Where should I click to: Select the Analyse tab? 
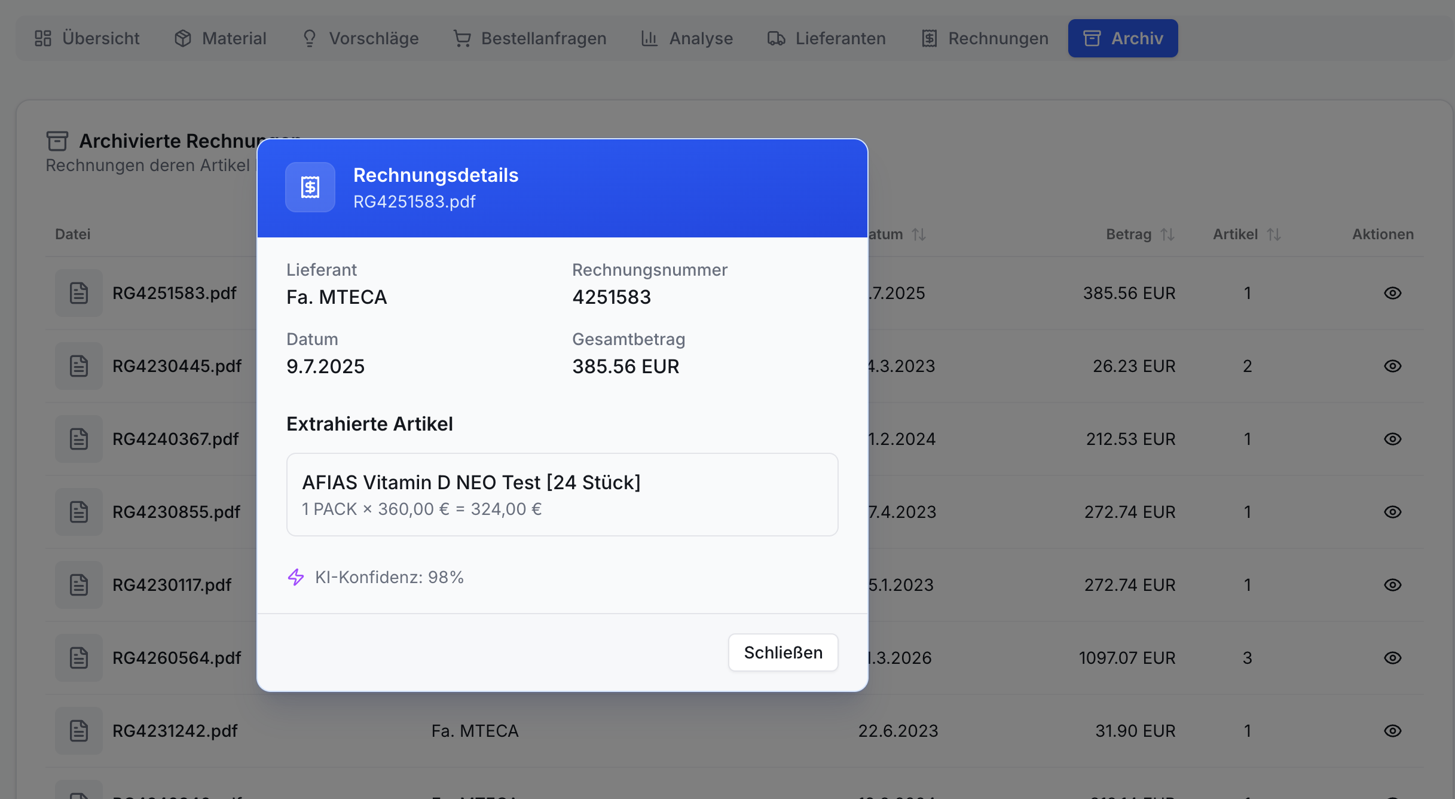[687, 38]
